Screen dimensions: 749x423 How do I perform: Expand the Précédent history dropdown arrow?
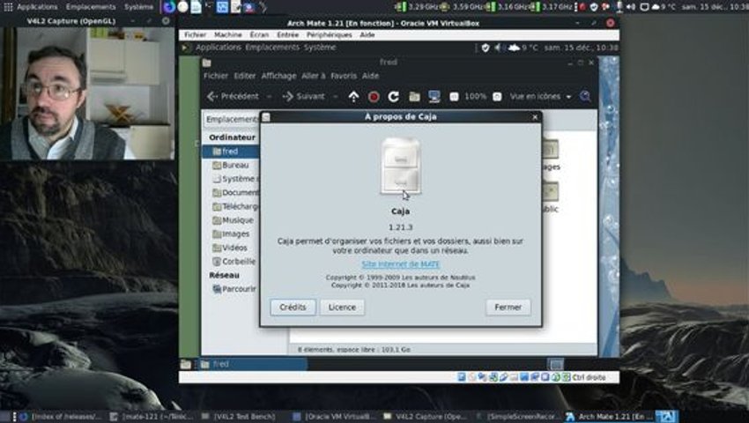tap(269, 97)
